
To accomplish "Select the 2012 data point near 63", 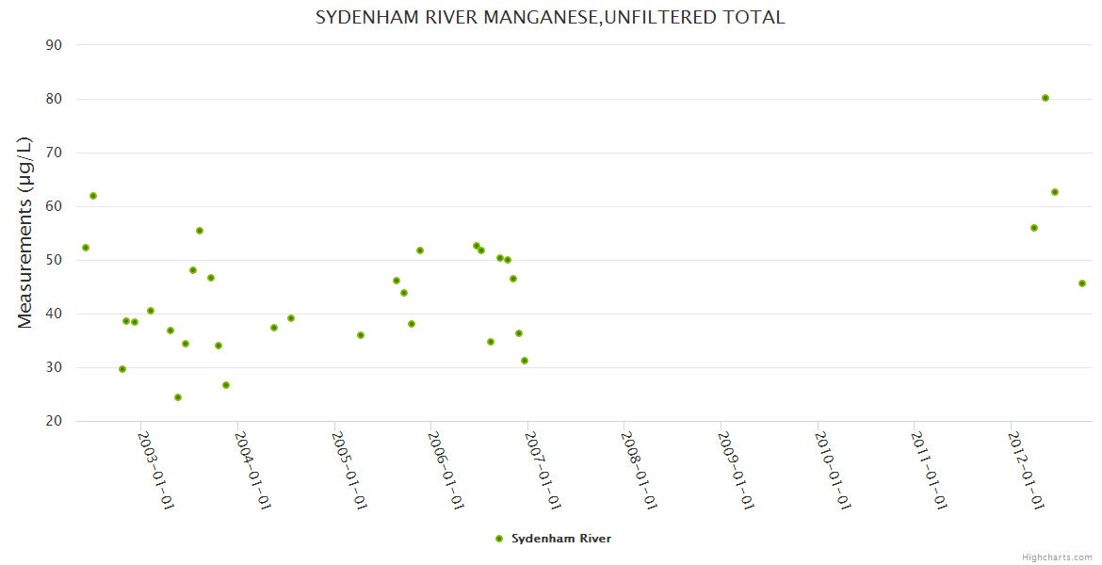I will (1055, 192).
